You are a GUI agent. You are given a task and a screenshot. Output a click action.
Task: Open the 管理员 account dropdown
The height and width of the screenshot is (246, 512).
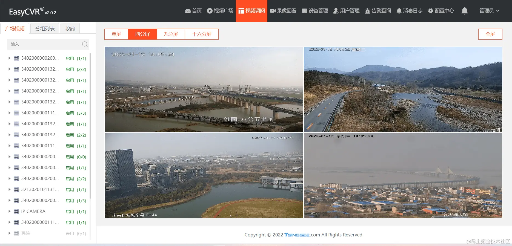(489, 11)
